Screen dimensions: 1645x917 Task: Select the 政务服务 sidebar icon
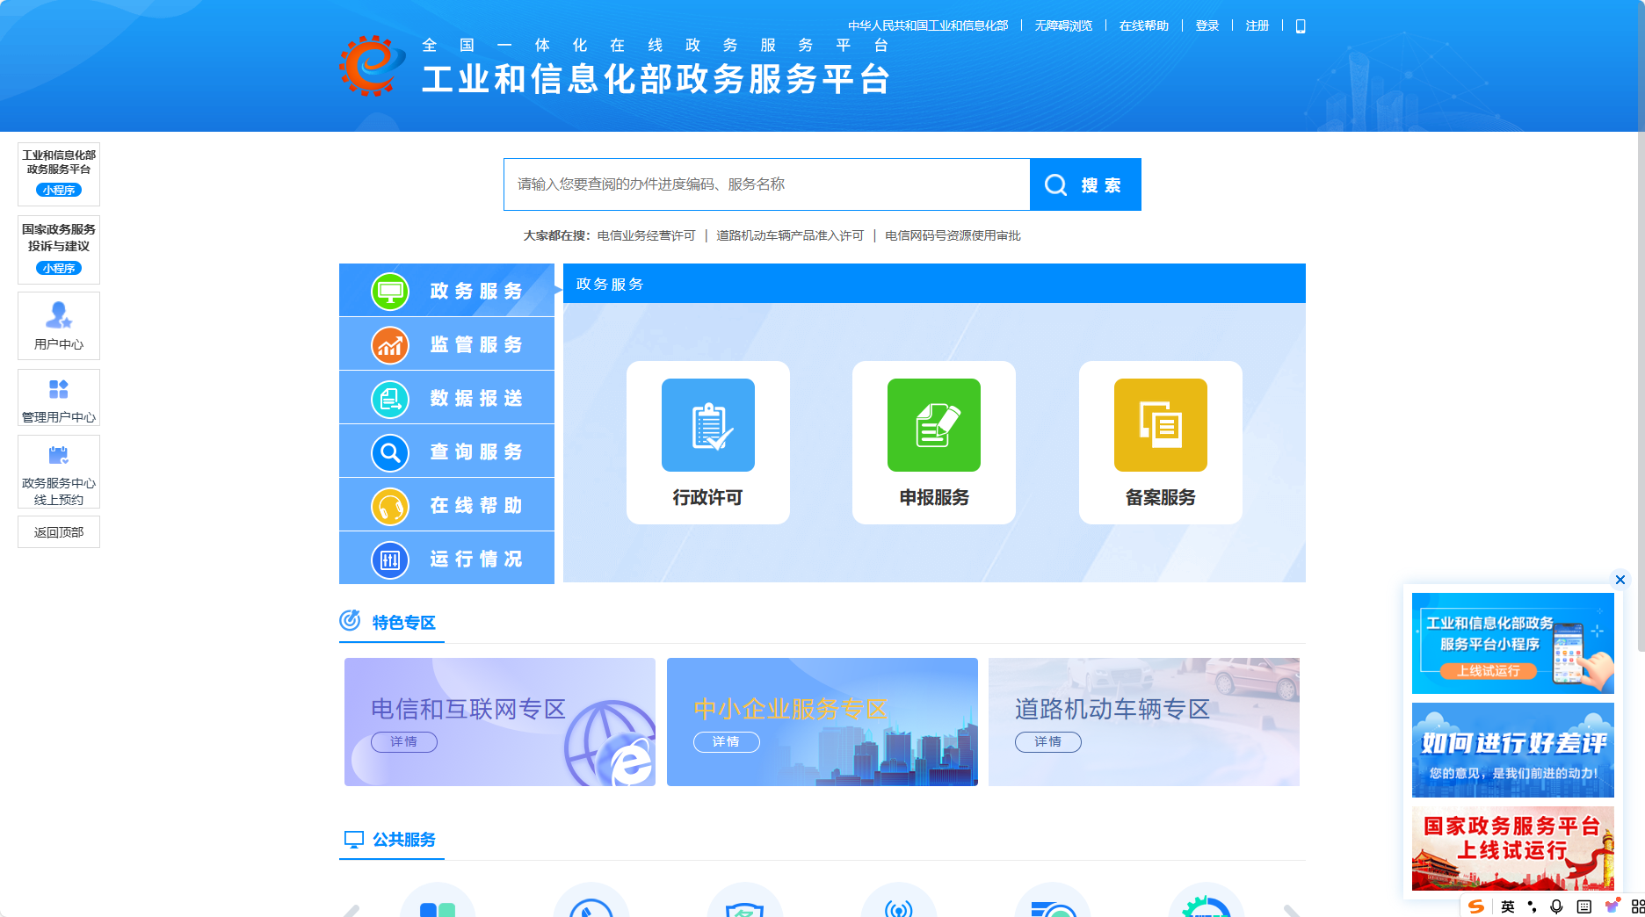coord(391,291)
